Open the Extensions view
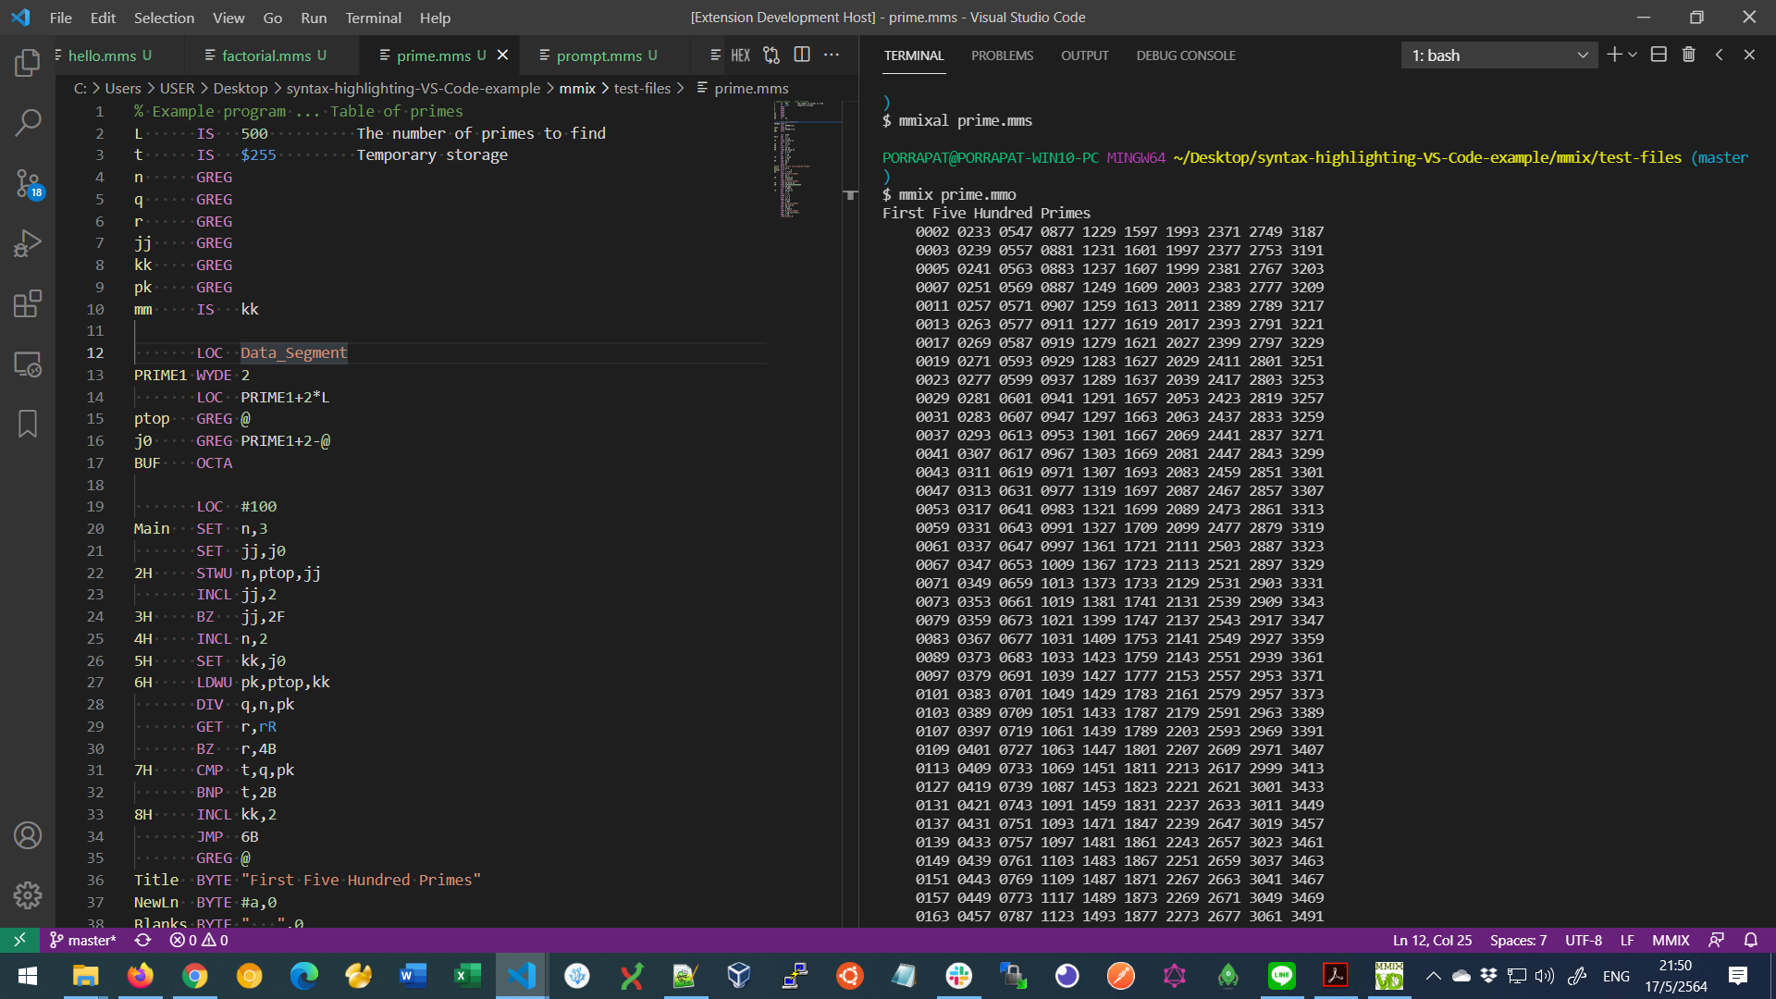The width and height of the screenshot is (1776, 999). point(28,303)
